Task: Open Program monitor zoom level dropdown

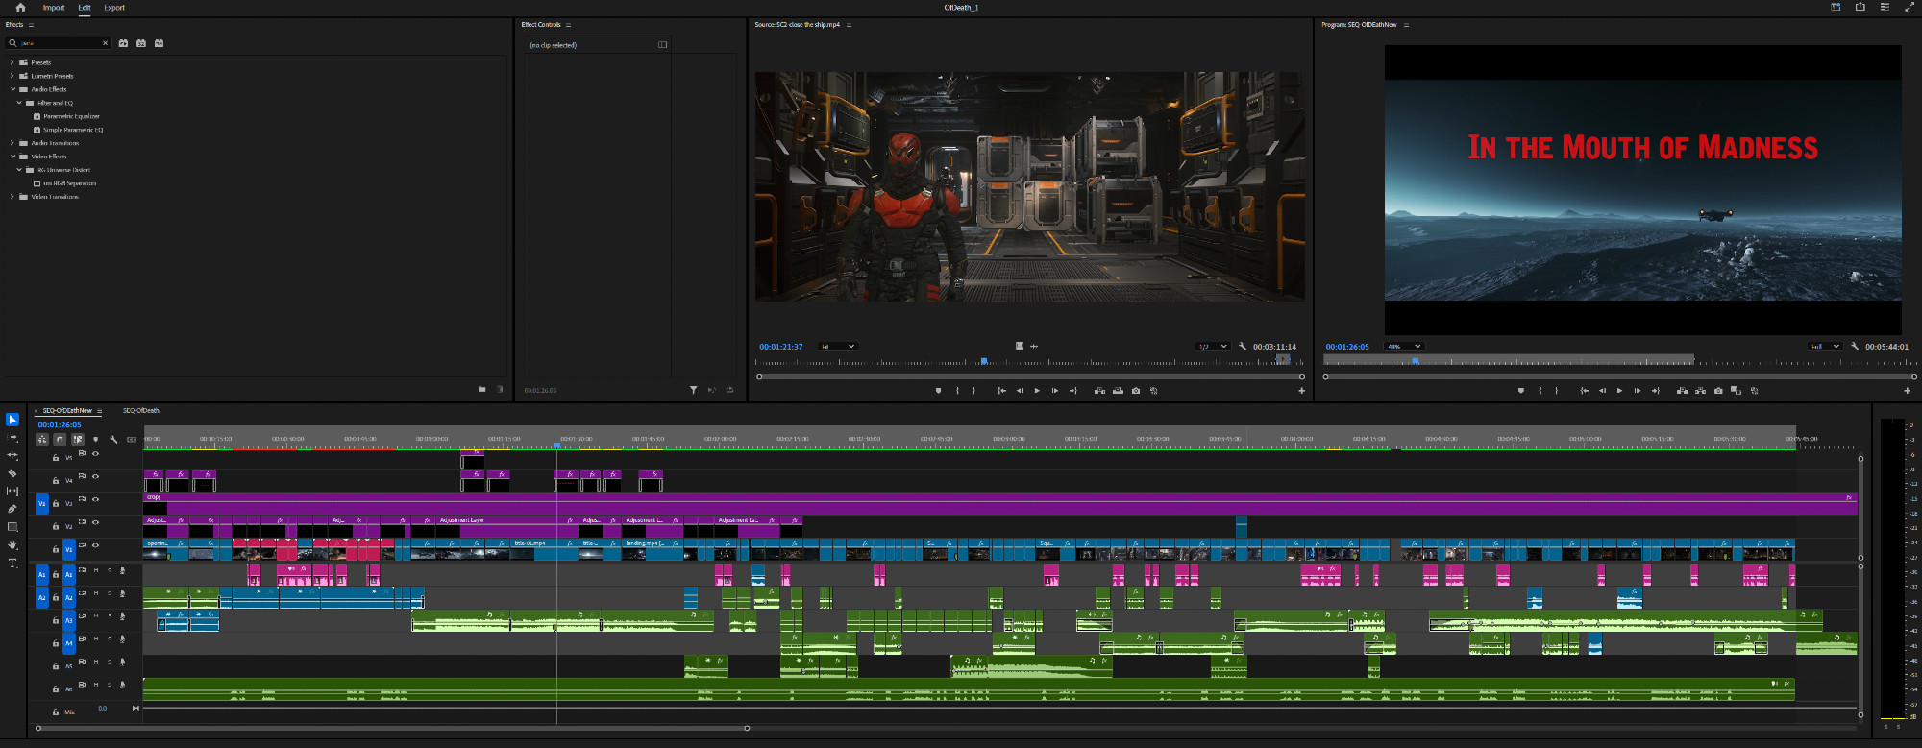Action: [1403, 347]
